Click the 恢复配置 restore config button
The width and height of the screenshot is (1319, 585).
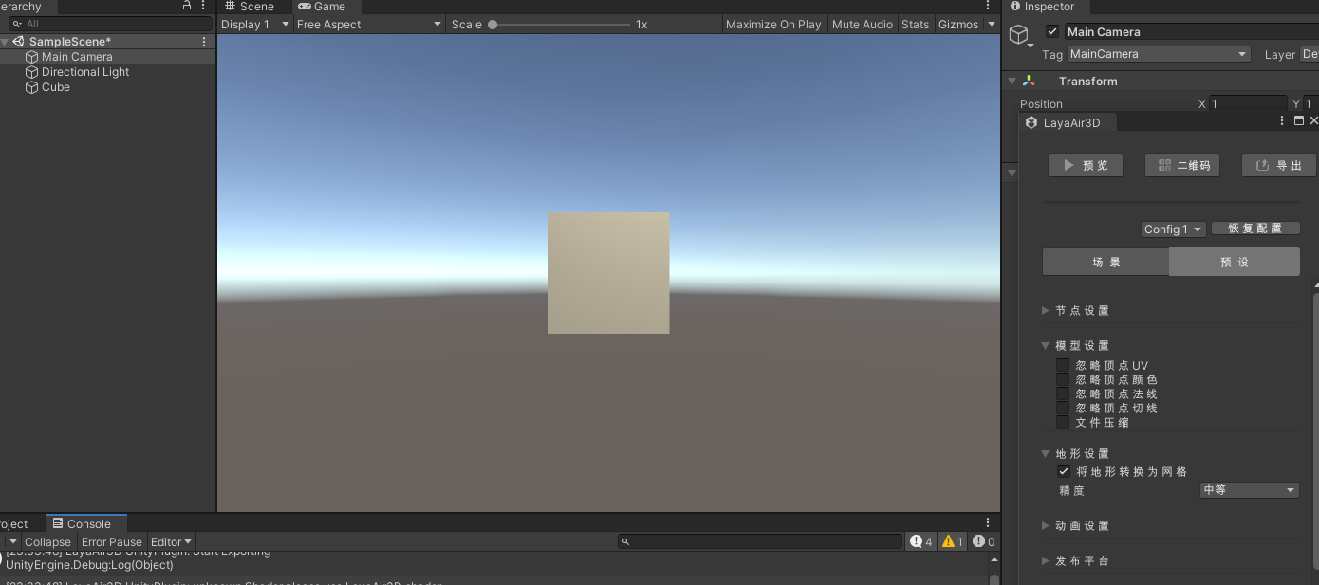pyautogui.click(x=1255, y=229)
